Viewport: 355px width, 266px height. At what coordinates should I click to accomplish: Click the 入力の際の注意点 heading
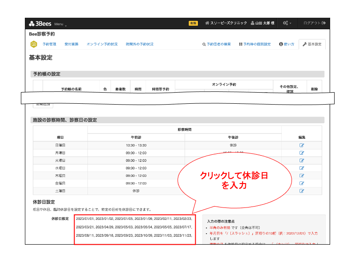point(221,221)
